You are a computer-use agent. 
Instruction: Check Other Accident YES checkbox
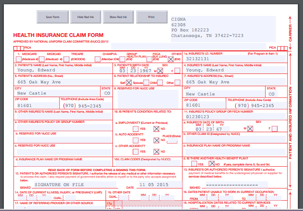click(136, 152)
